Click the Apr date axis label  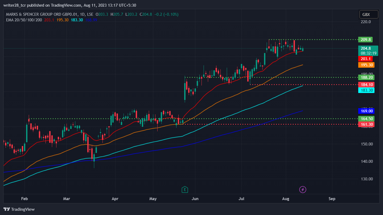click(x=115, y=199)
